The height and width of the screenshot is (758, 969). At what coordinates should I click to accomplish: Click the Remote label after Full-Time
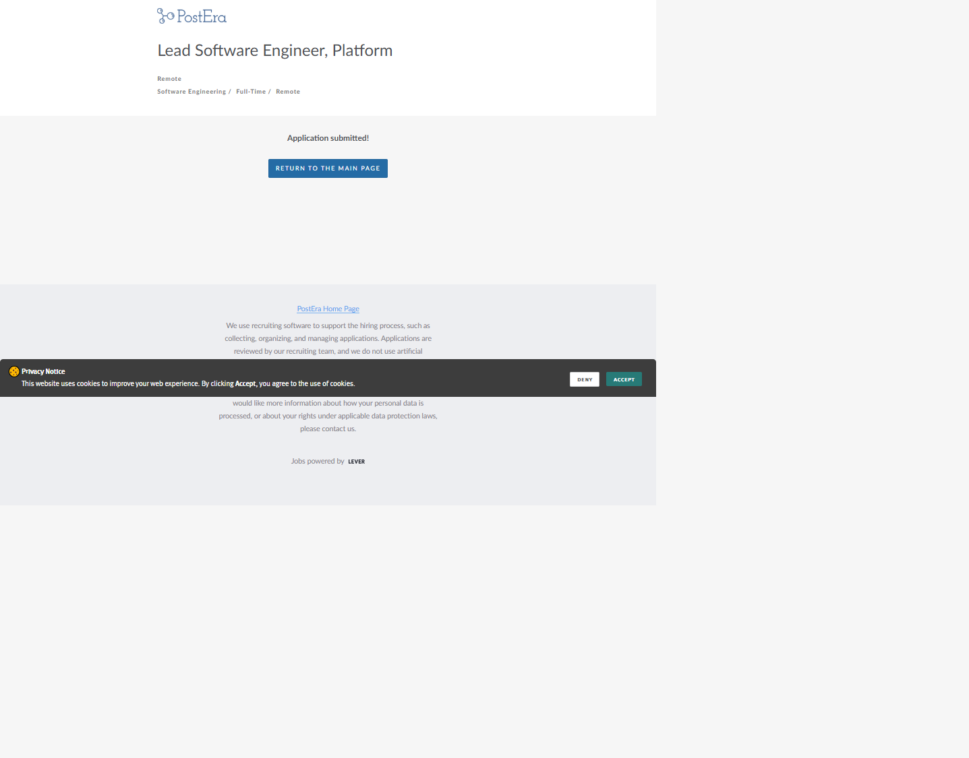point(288,92)
